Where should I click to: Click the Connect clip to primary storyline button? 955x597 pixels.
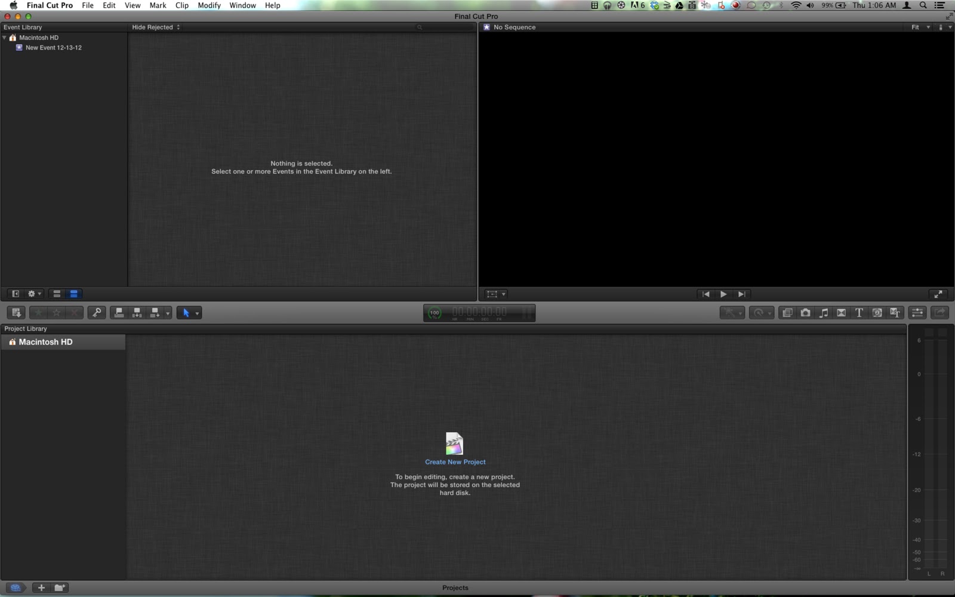(119, 313)
